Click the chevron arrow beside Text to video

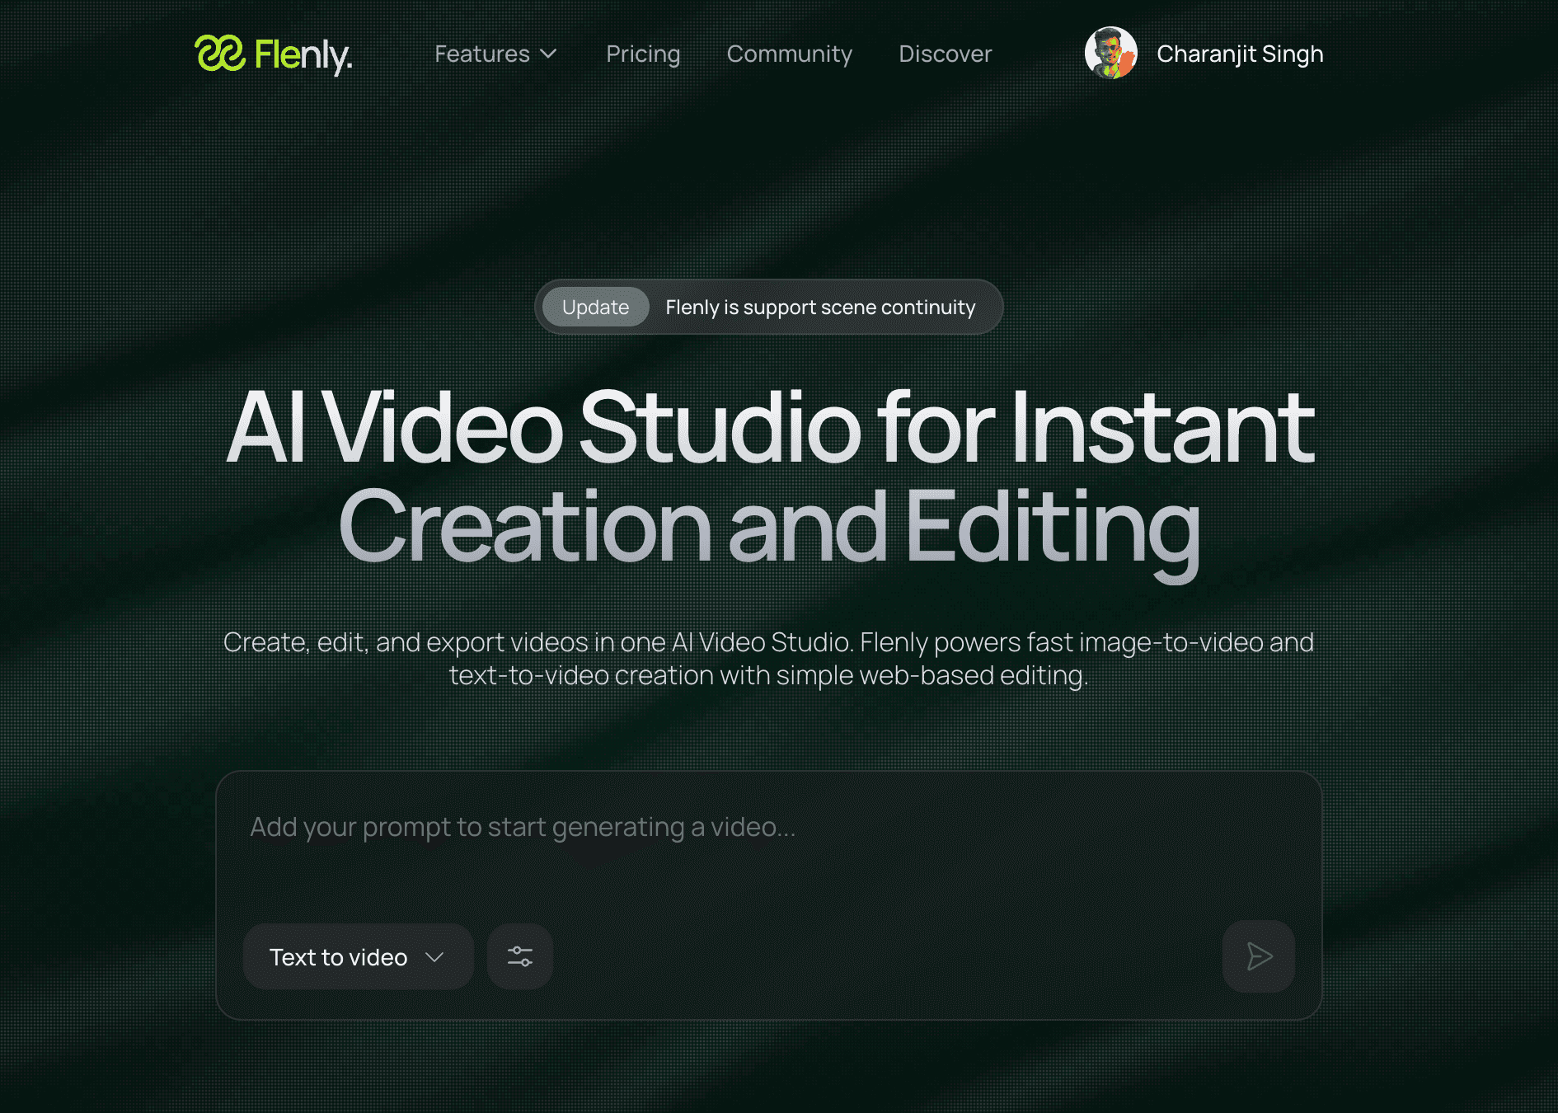pyautogui.click(x=434, y=957)
